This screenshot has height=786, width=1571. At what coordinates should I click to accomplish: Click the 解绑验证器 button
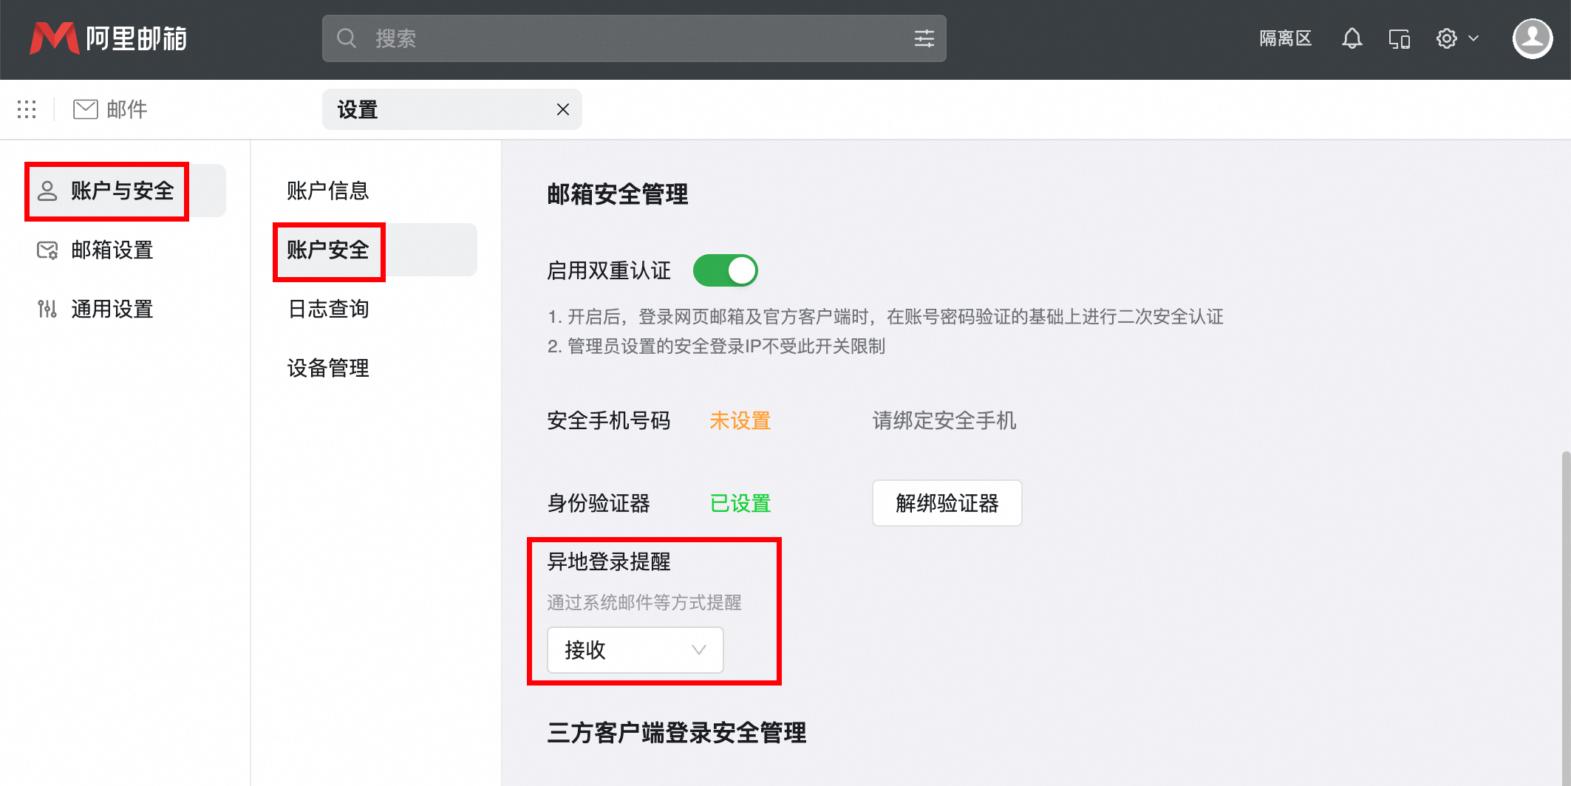947,503
